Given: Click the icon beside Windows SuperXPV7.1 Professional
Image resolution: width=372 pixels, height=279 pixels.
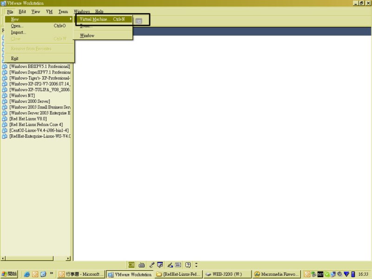Looking at the screenshot, I should (x=5, y=72).
